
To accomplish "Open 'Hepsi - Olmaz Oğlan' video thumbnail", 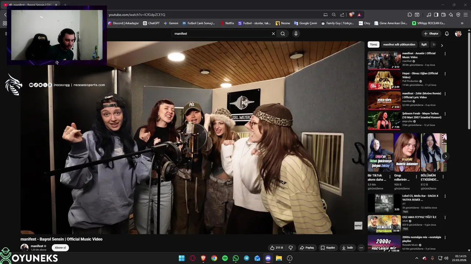I will 384,81.
